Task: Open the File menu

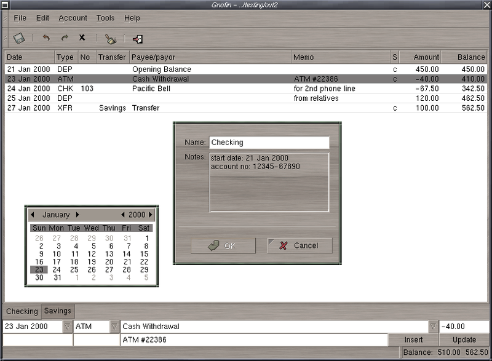Action: 20,18
